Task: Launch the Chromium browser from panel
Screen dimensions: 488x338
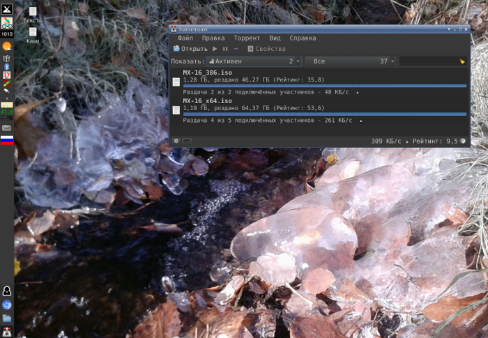Action: pyautogui.click(x=7, y=305)
